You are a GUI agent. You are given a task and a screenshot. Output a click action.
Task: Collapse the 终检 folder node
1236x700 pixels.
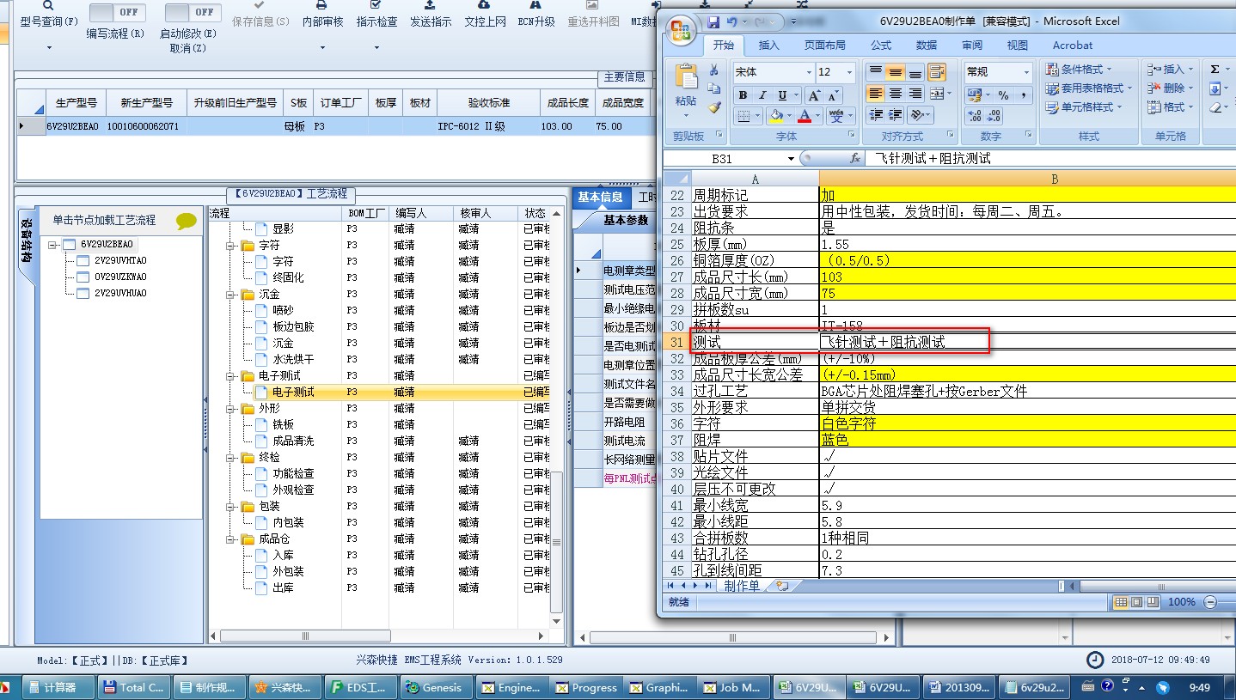click(x=230, y=458)
